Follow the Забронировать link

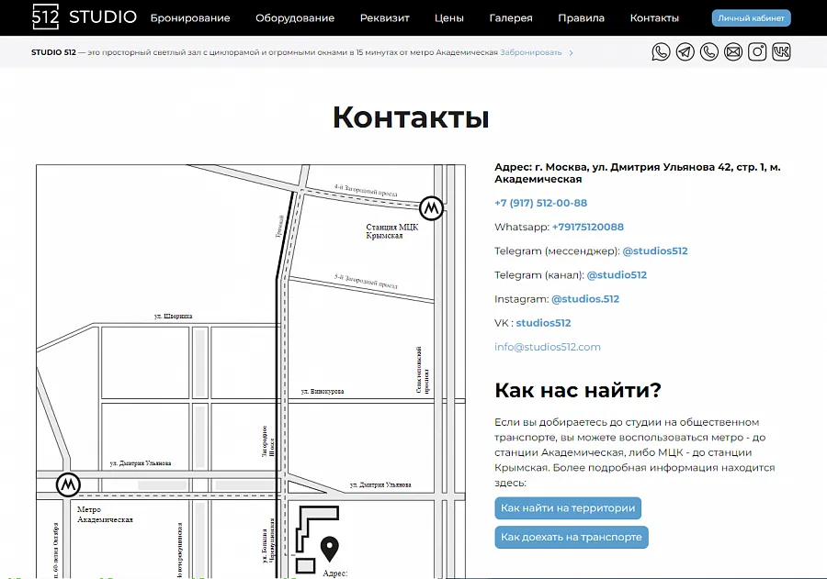(x=531, y=52)
